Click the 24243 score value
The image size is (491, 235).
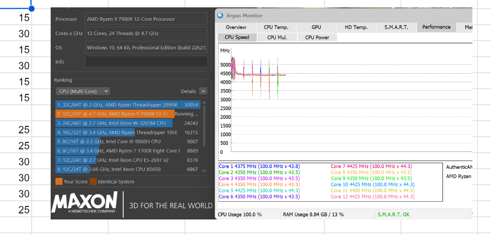[191, 123]
